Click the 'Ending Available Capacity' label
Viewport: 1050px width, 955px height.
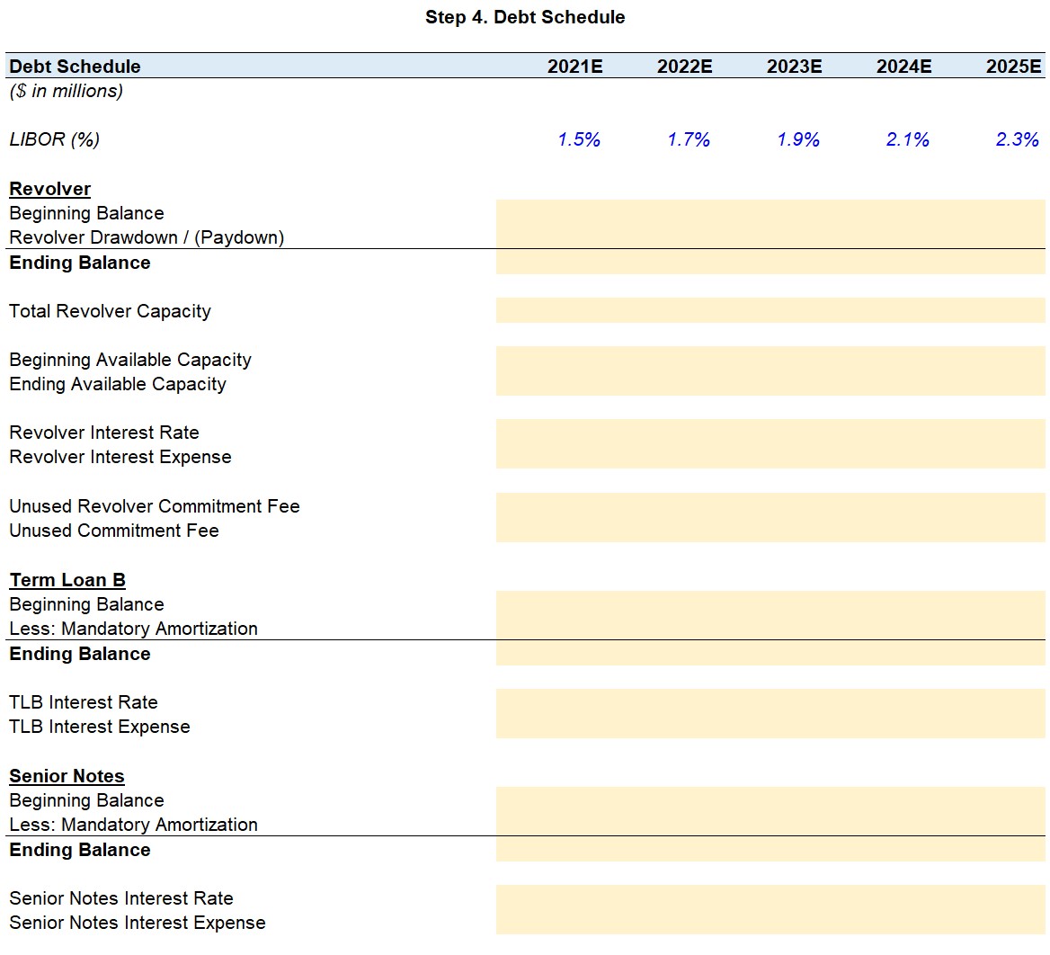(x=118, y=384)
